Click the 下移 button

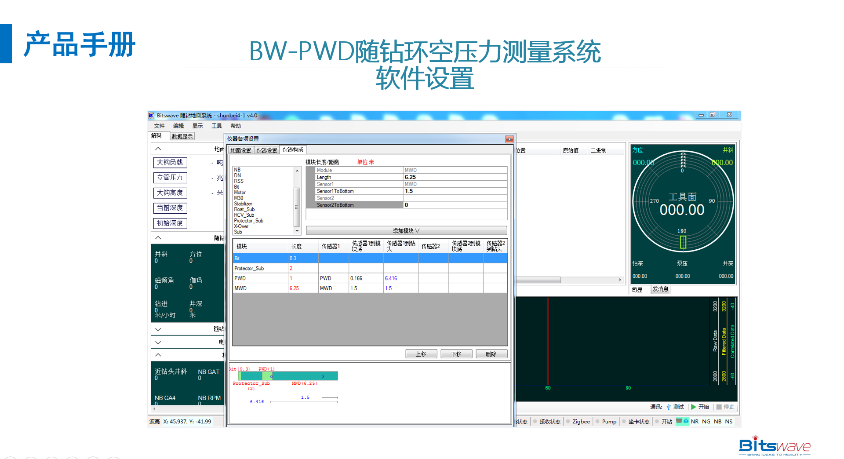(x=456, y=354)
